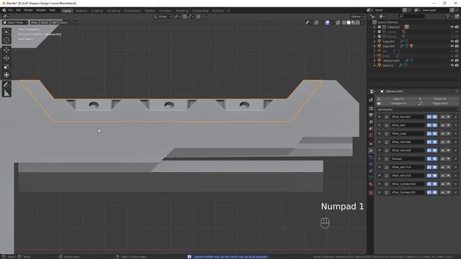Open the viewport View menu
This screenshot has width=461, height=259.
pos(34,22)
